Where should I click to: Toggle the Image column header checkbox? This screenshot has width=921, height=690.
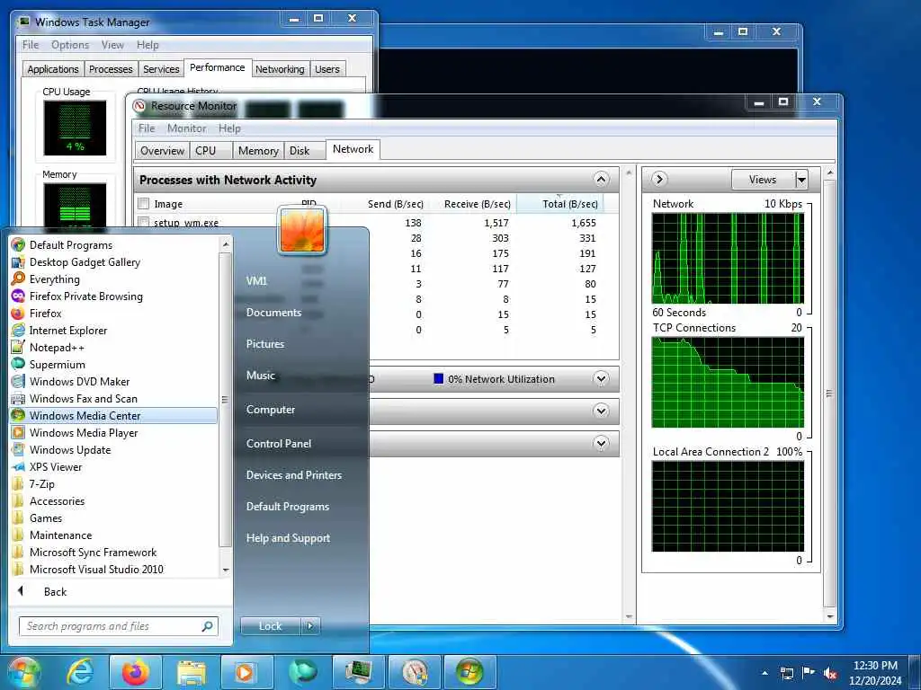point(143,204)
